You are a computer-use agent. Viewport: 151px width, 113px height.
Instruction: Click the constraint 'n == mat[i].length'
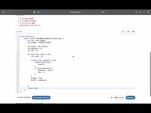pyautogui.click(x=28, y=21)
